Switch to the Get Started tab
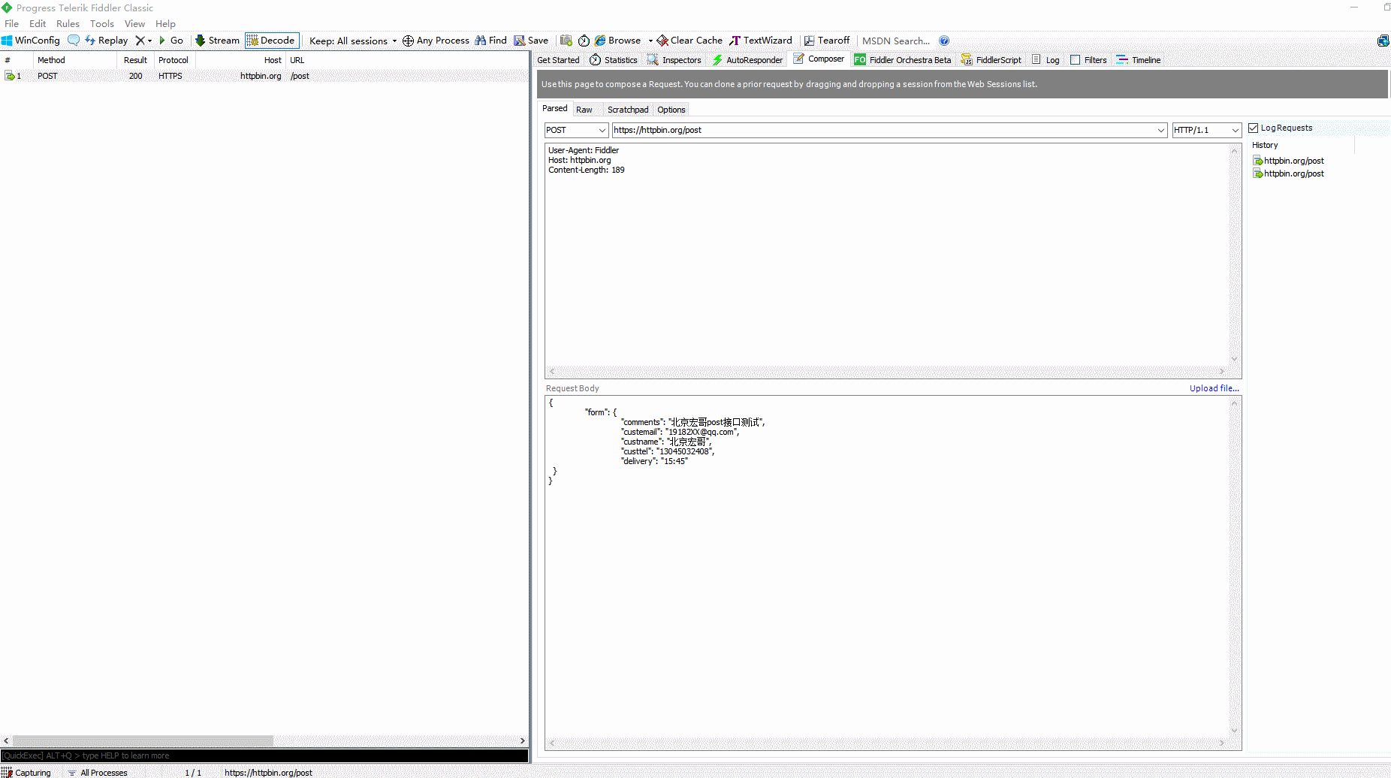The image size is (1391, 778). (558, 60)
